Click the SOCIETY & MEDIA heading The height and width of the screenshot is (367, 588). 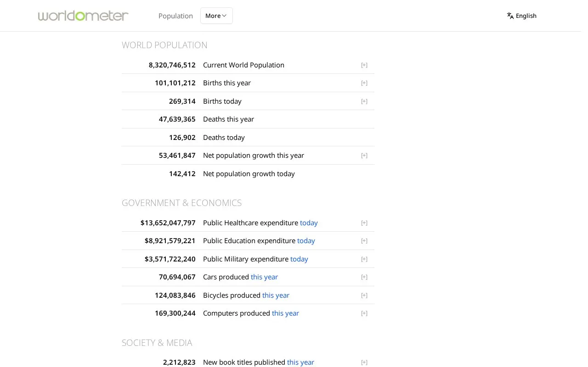(157, 343)
